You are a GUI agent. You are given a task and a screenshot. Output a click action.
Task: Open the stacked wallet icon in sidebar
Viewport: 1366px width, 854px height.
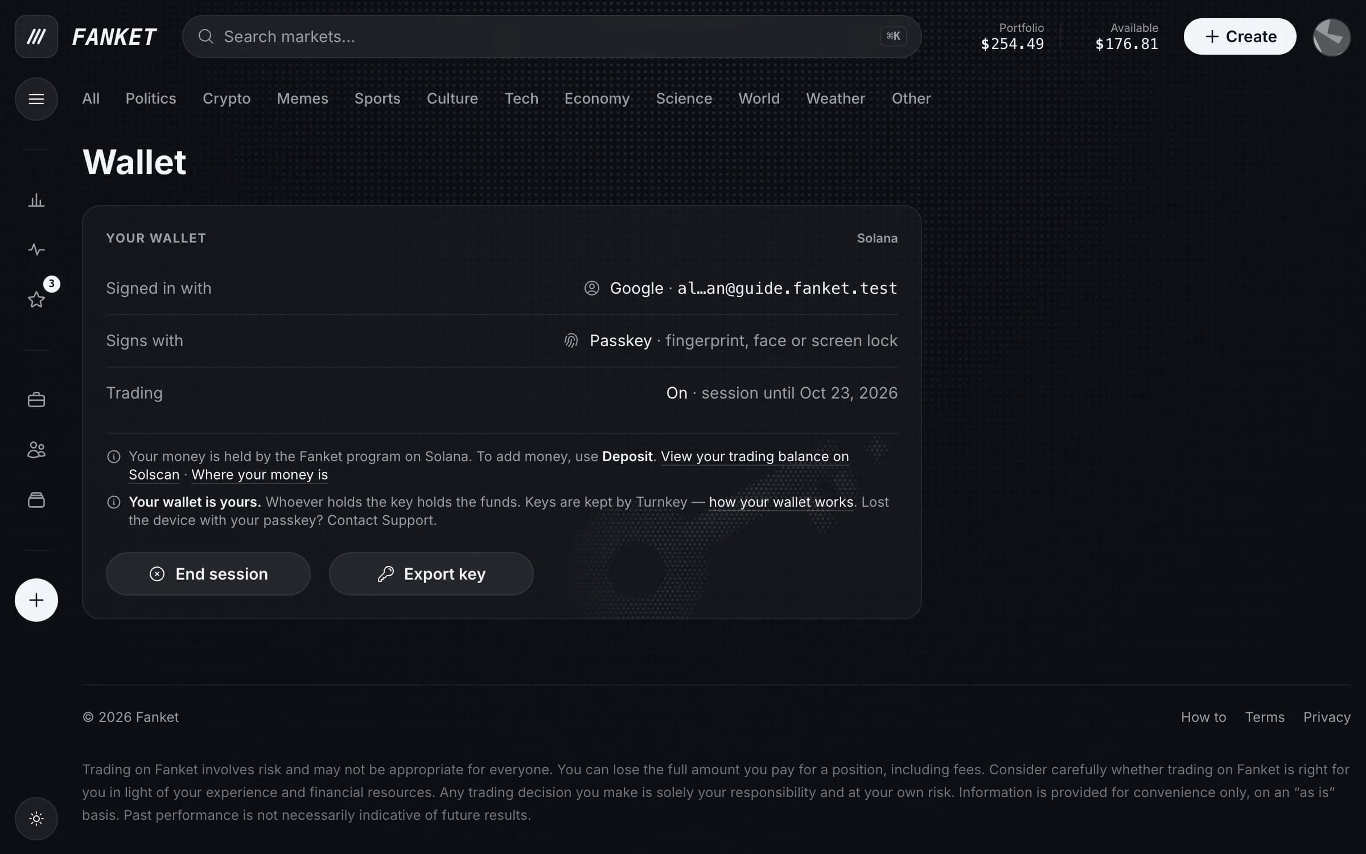(x=36, y=500)
